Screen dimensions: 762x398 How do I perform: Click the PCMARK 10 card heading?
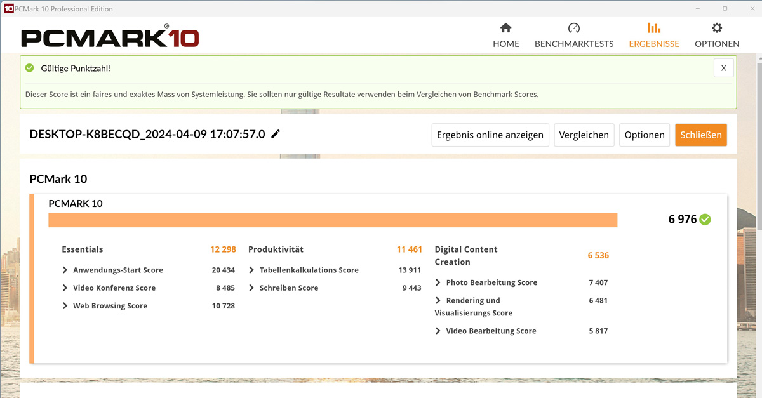76,204
